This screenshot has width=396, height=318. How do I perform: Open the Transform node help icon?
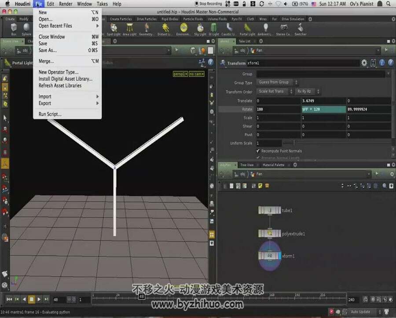391,62
